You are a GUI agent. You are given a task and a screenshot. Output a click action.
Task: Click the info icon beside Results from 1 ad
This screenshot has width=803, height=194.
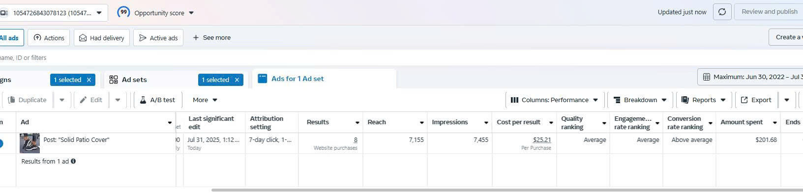(x=73, y=161)
